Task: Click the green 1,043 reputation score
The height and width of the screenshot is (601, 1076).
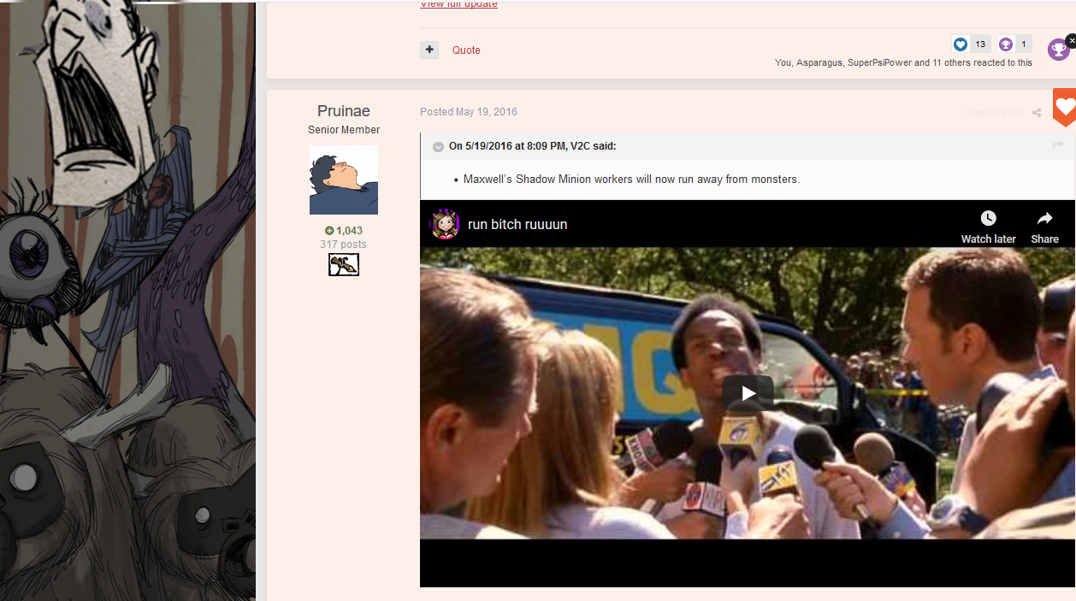Action: click(x=344, y=231)
